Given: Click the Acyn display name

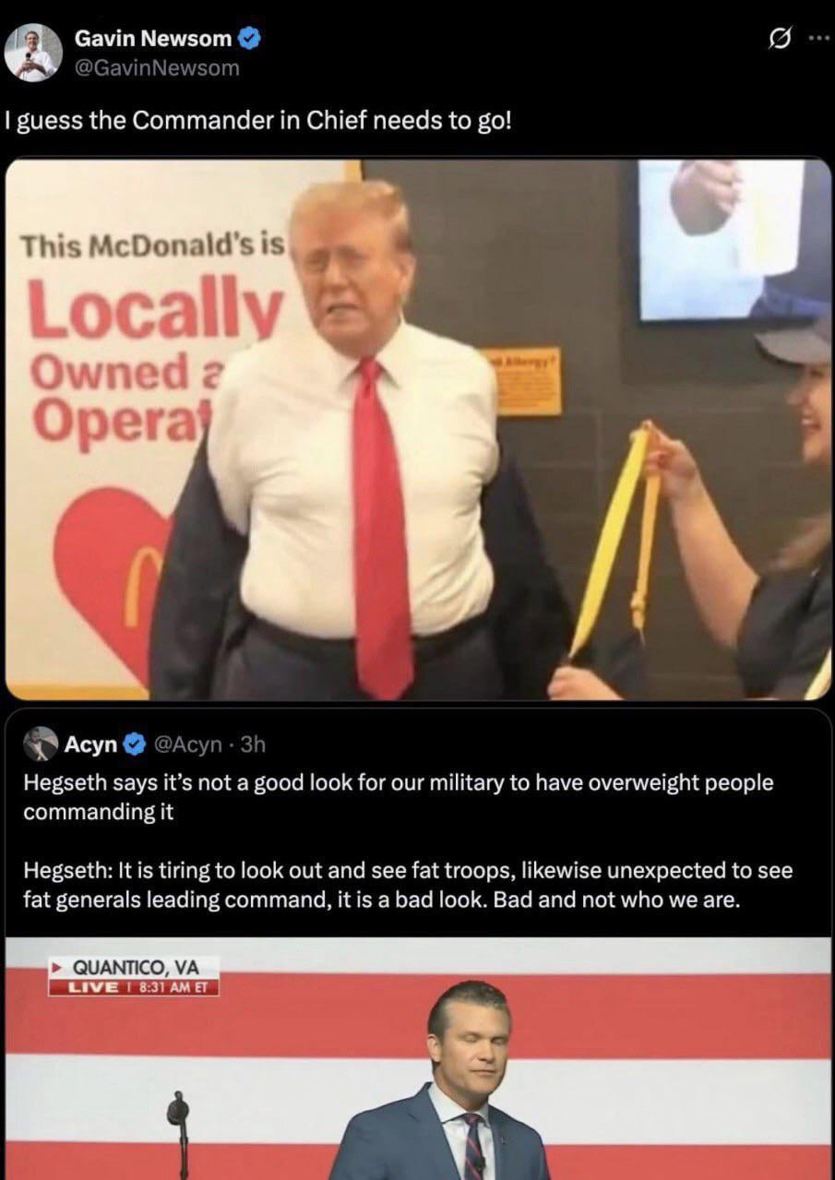Looking at the screenshot, I should (x=91, y=744).
